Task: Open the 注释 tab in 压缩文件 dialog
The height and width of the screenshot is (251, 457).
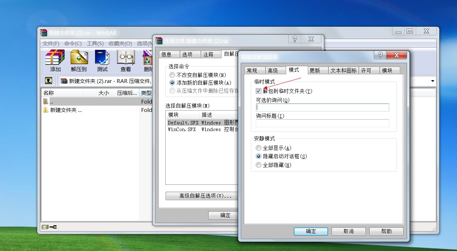Action: (x=211, y=54)
